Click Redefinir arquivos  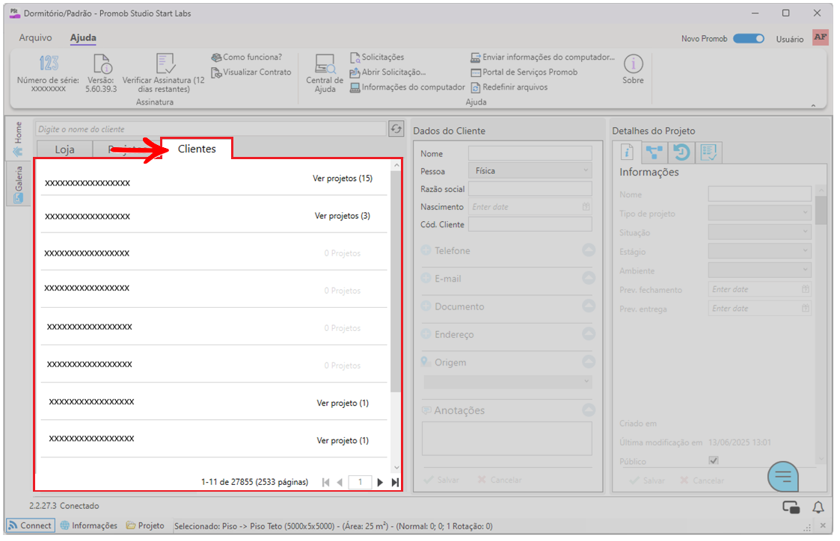509,87
